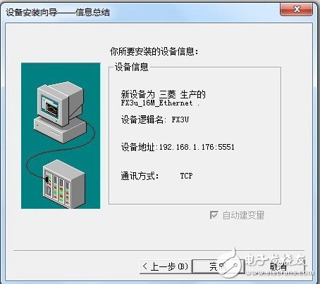
Task: Click the device address 192.168.1.176:5551
Action: click(x=197, y=147)
